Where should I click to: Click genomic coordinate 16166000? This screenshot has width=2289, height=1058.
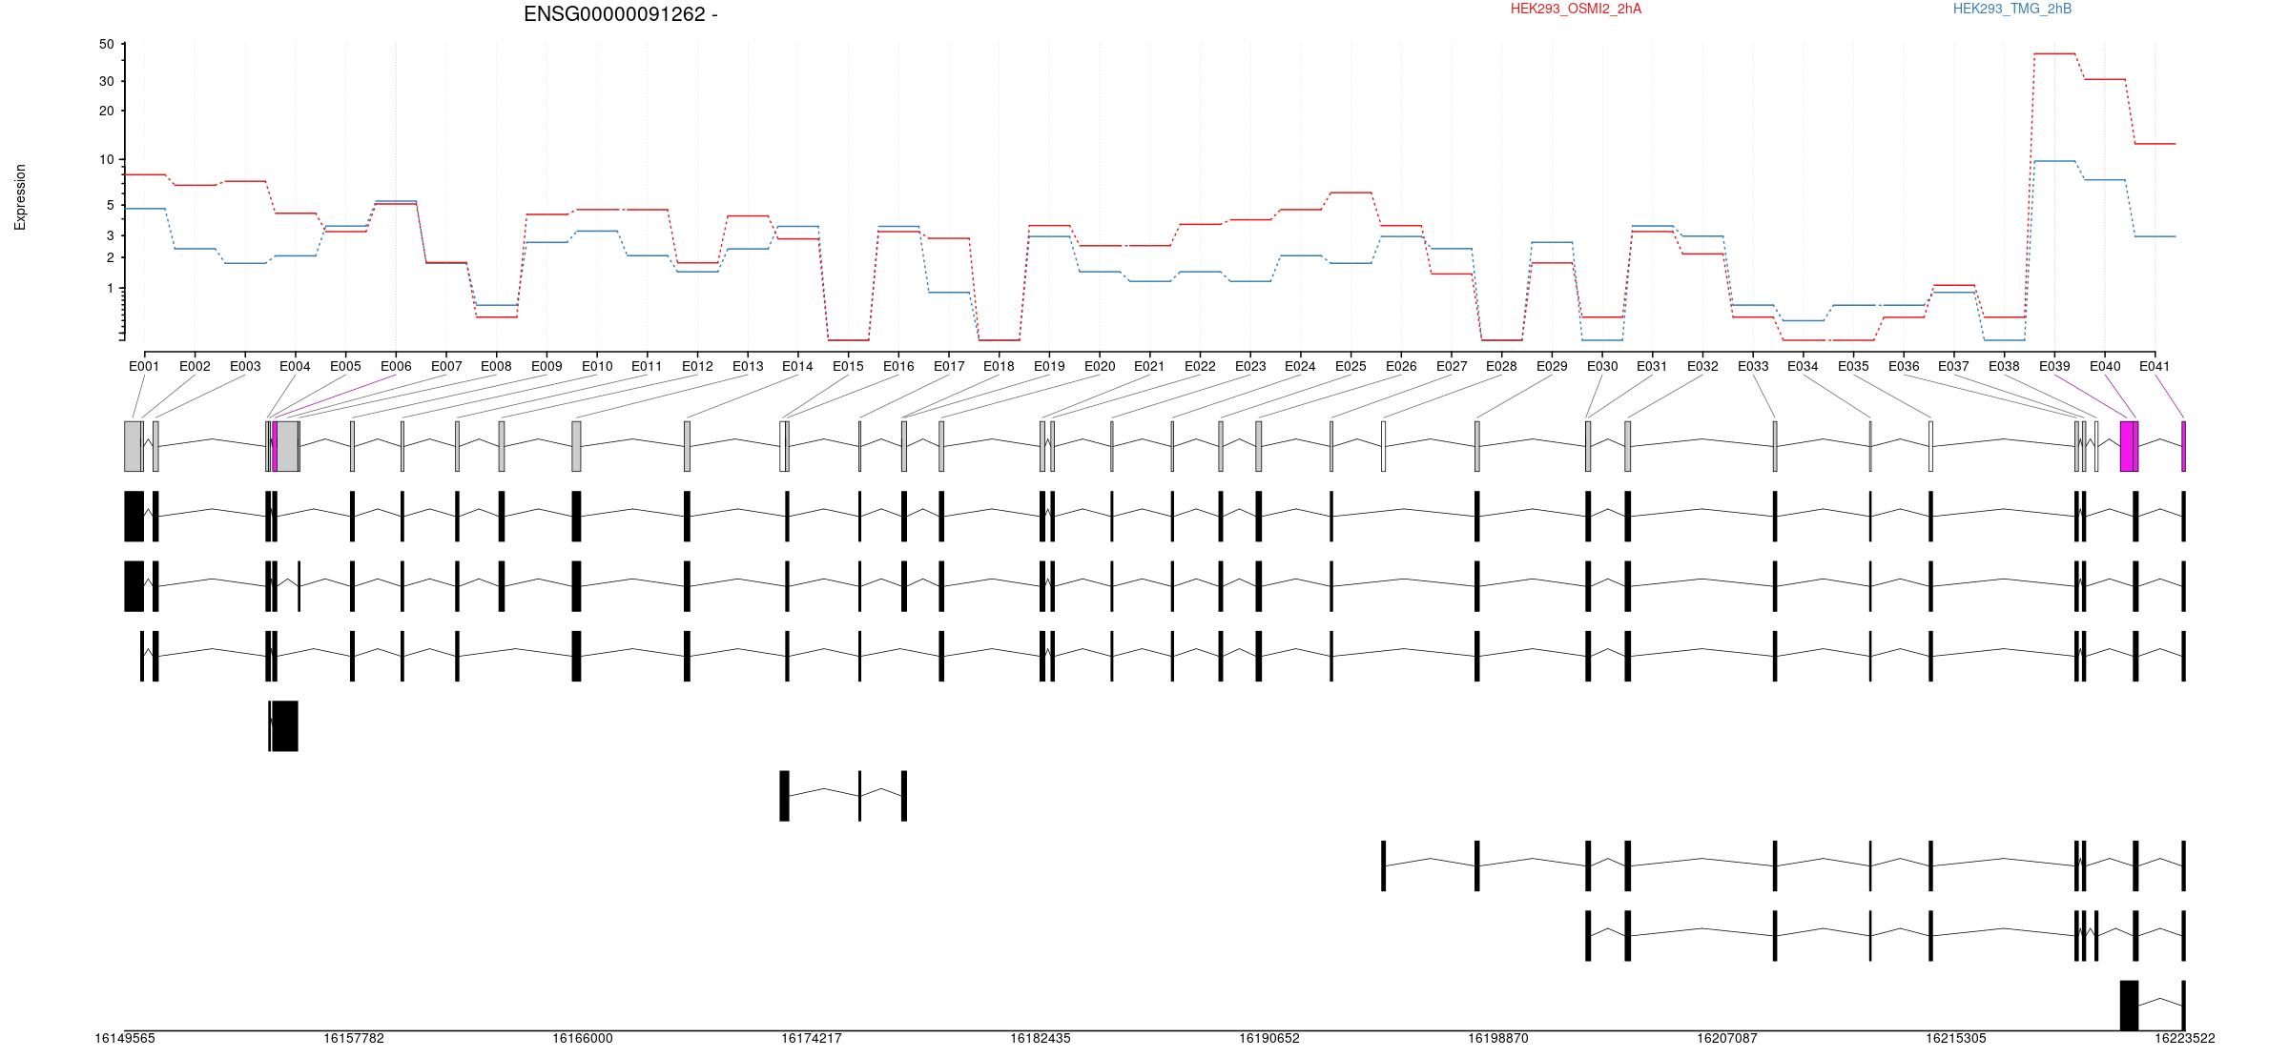coord(583,1038)
